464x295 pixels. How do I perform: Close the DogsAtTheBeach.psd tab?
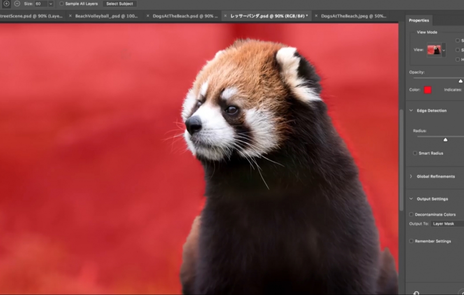(x=148, y=16)
